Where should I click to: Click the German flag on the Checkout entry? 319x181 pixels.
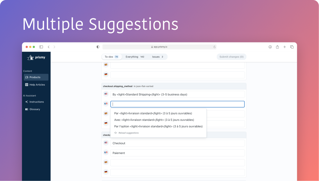tap(106, 172)
